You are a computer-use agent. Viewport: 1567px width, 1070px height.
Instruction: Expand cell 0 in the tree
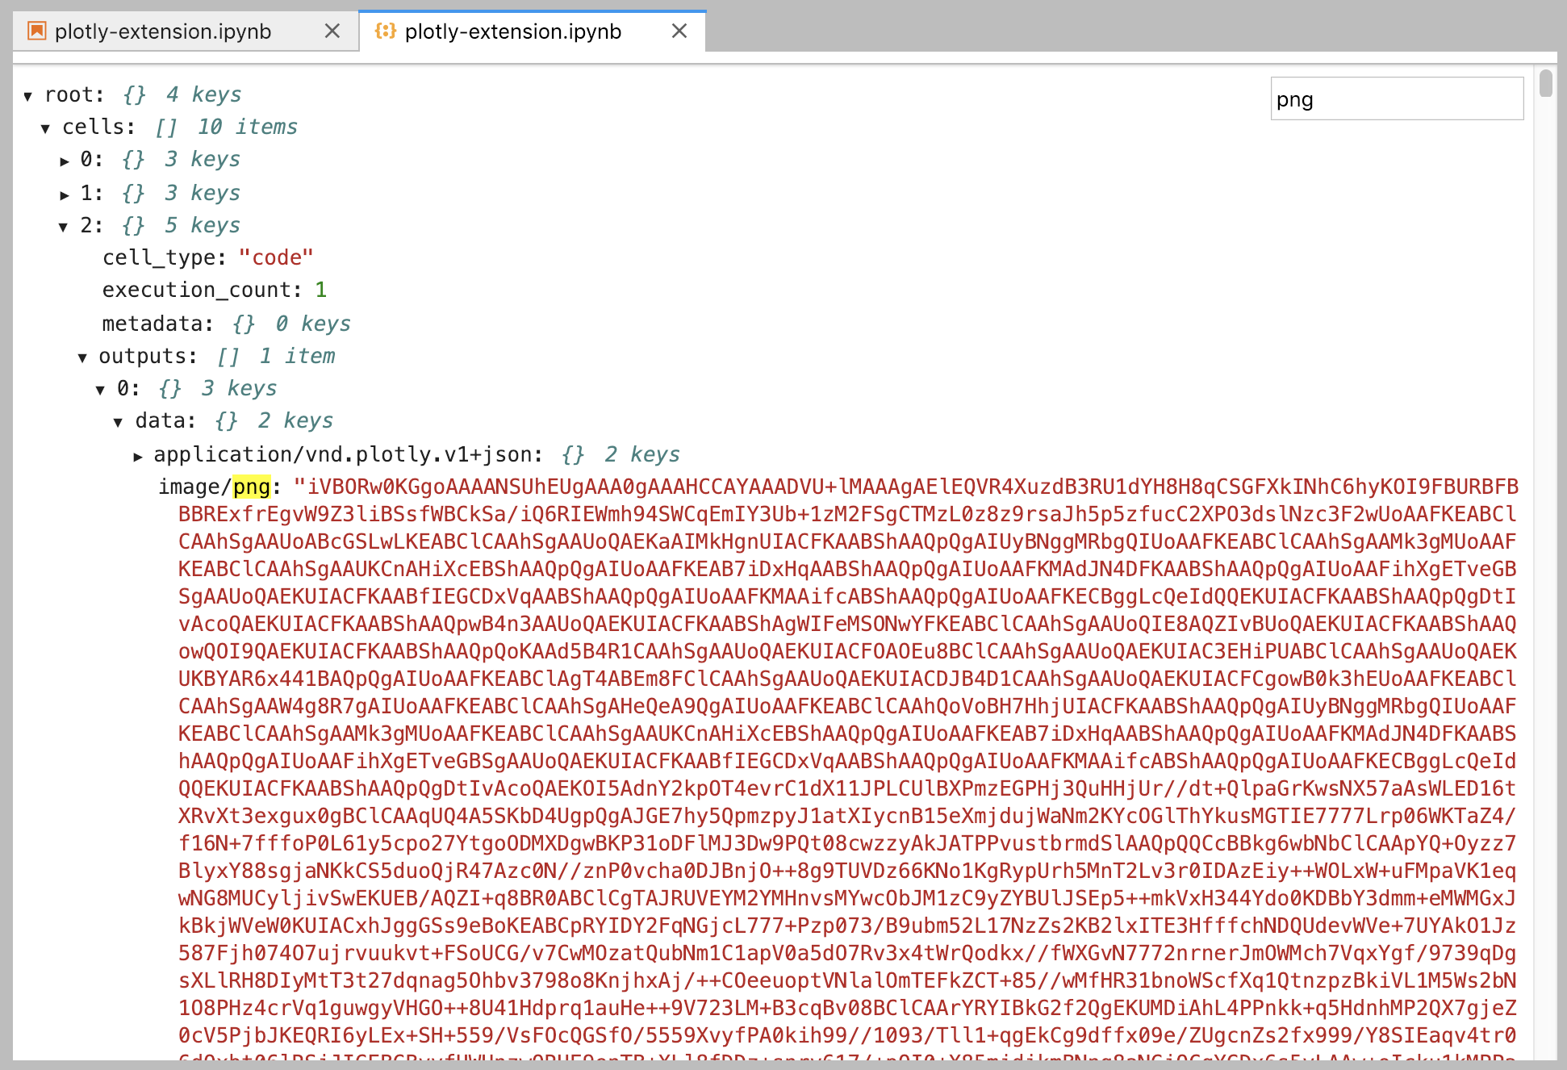click(65, 161)
